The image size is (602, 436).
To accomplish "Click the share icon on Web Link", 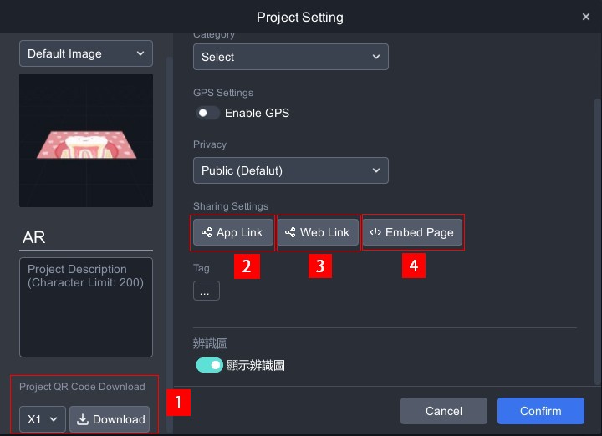I will (x=290, y=232).
